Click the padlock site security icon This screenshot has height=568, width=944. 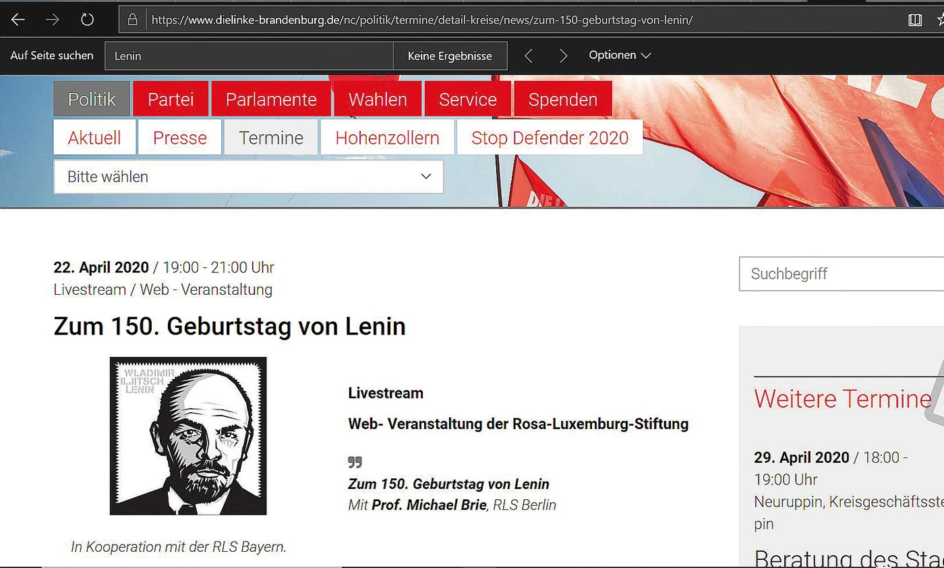133,20
